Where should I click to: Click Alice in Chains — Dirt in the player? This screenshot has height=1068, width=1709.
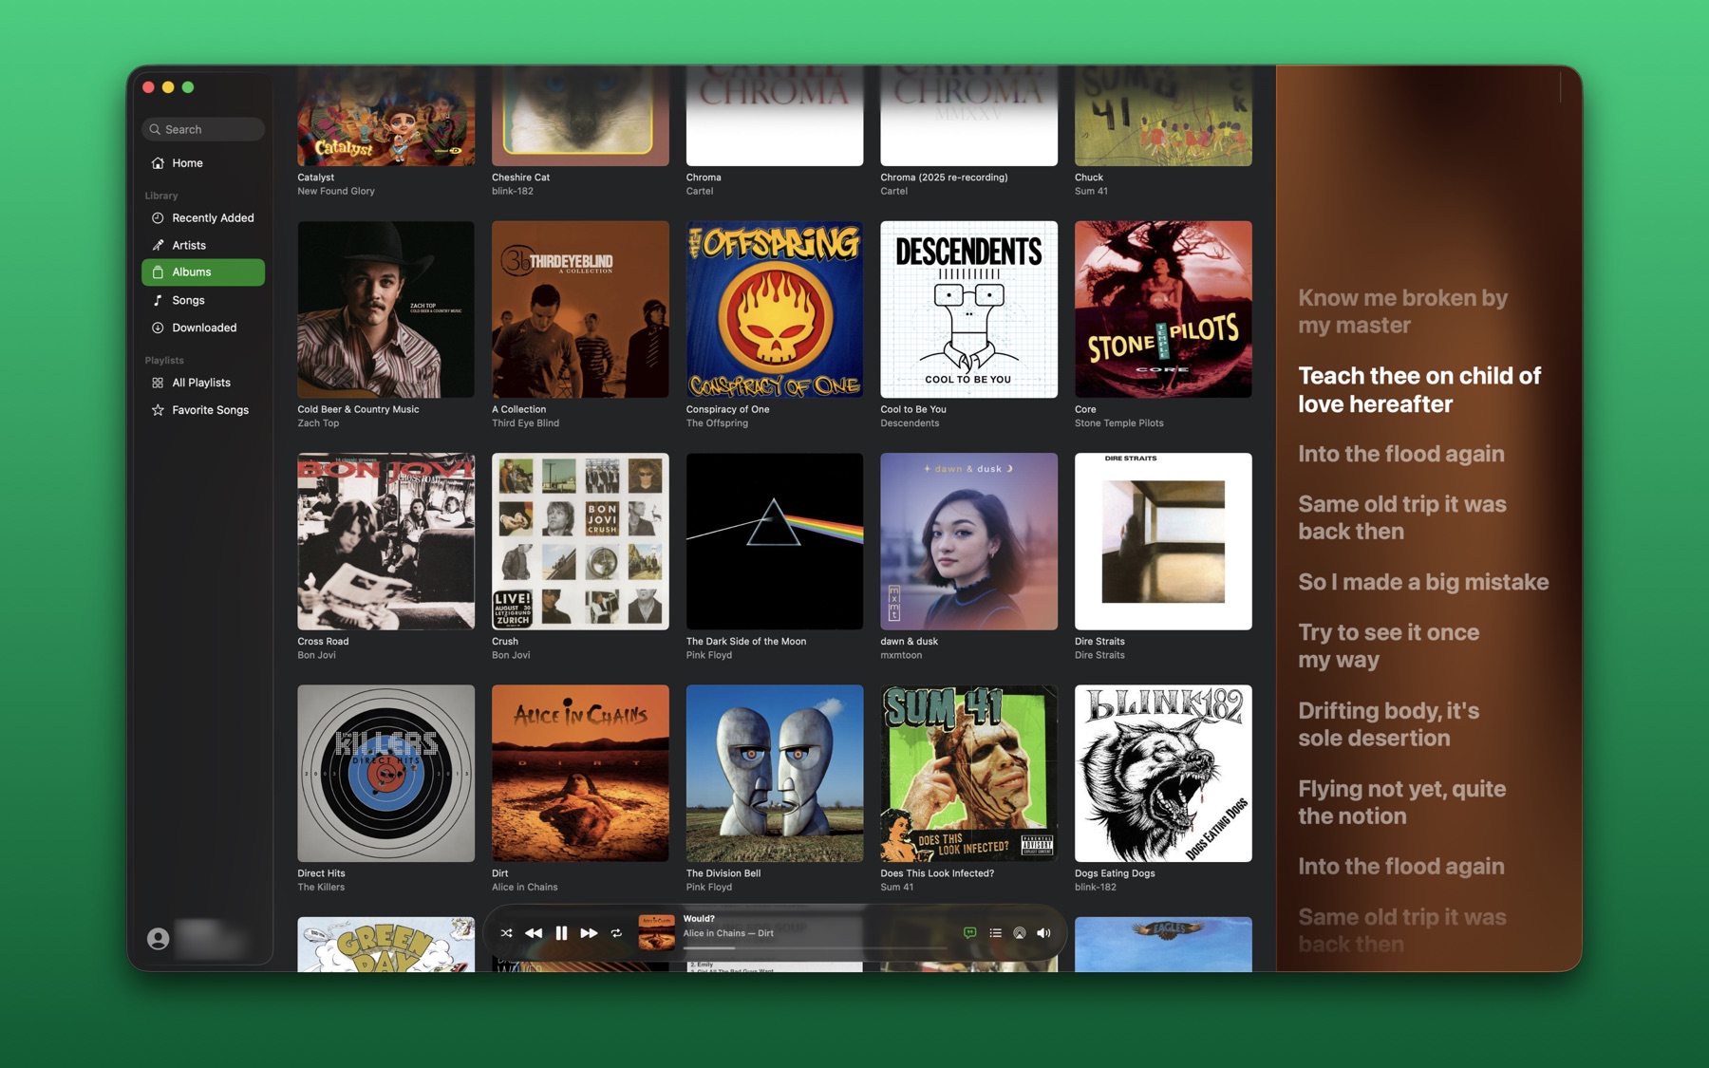(x=728, y=933)
